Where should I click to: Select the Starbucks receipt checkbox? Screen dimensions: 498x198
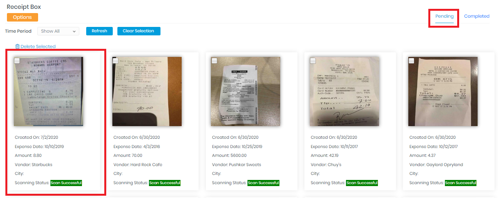coord(17,61)
